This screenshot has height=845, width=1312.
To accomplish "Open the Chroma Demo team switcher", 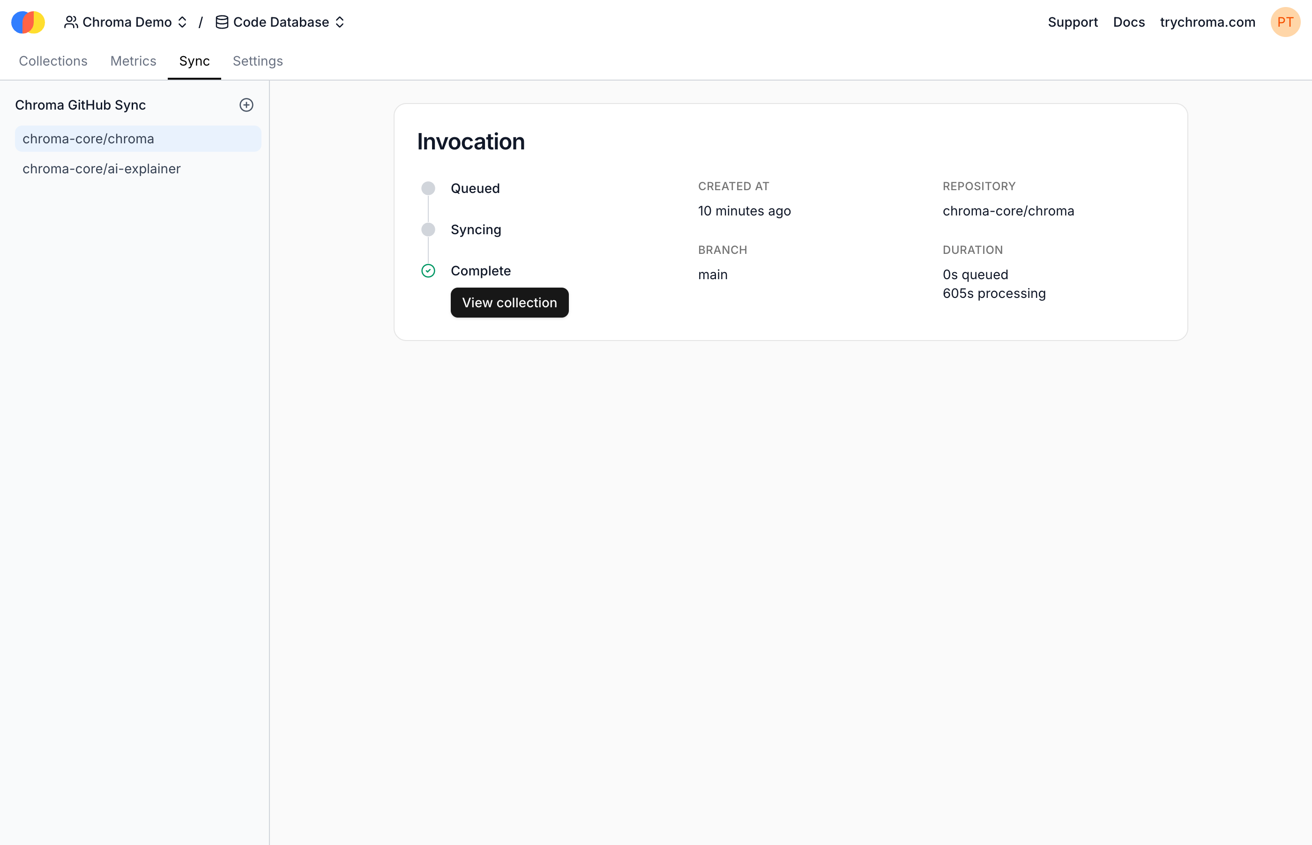I will click(x=127, y=22).
